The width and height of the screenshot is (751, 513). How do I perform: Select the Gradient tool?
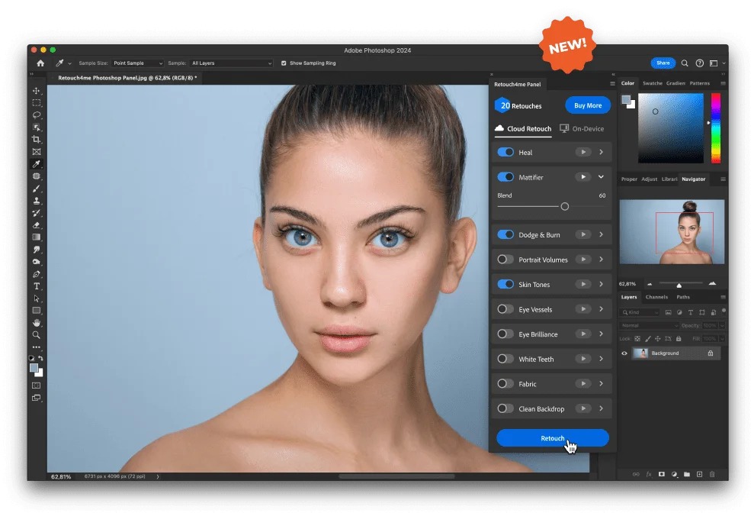coord(37,237)
